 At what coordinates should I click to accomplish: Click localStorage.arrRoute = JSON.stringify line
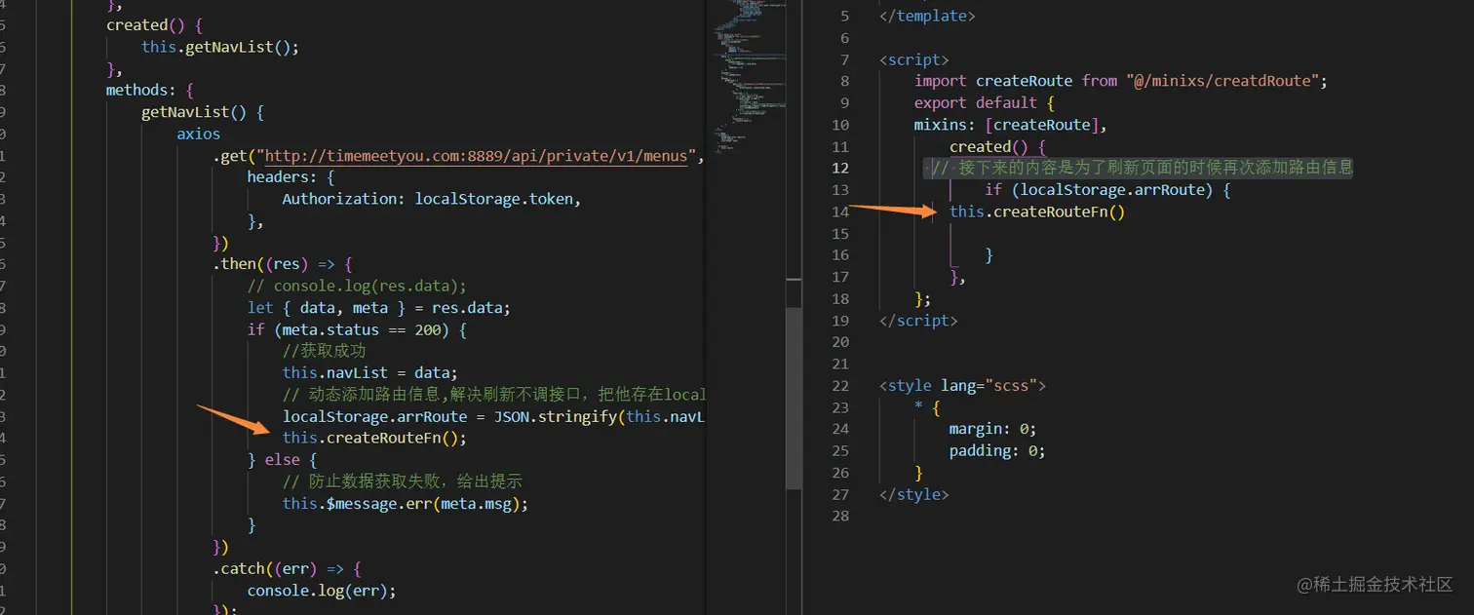[x=493, y=416]
